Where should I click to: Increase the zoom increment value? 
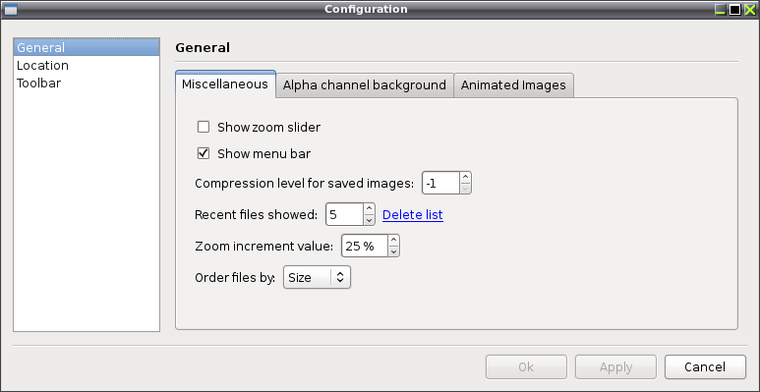tap(393, 241)
